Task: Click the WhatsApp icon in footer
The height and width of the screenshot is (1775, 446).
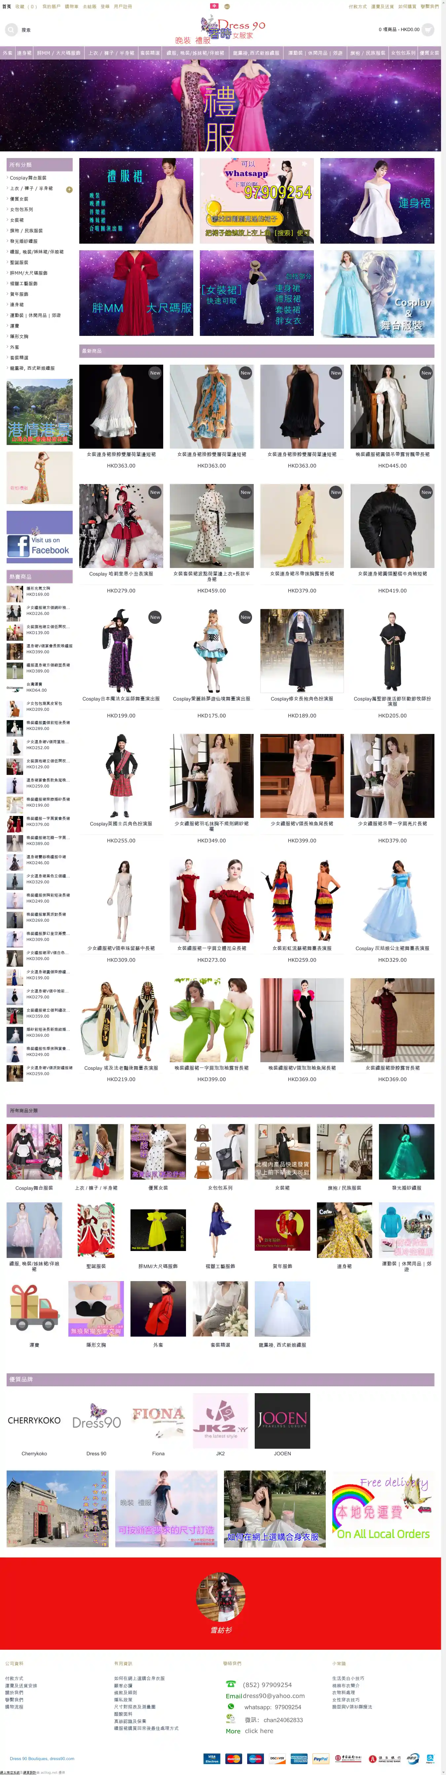Action: [231, 1706]
